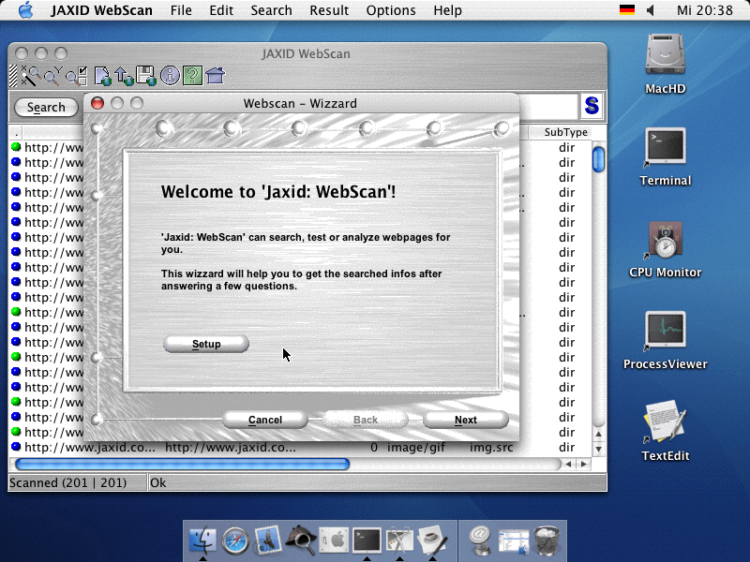Open the round info icon in toolbar
This screenshot has width=750, height=562.
click(x=170, y=76)
